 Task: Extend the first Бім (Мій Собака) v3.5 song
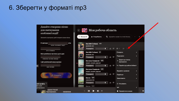pos(90,49)
